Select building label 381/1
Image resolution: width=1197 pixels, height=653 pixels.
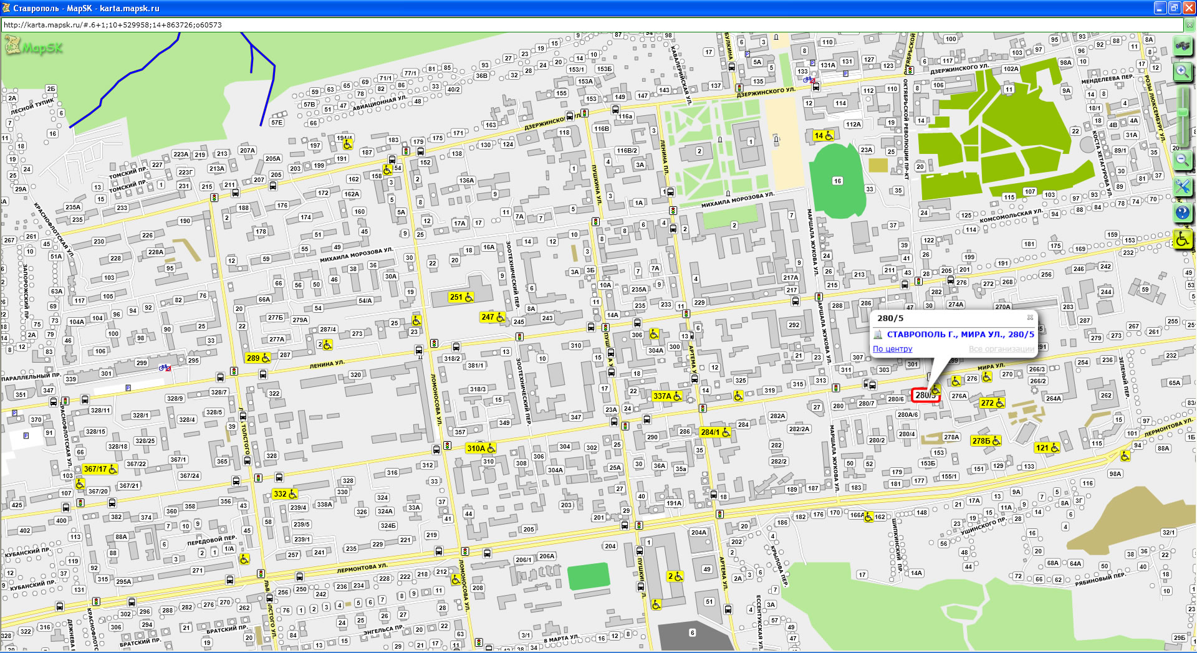pos(476,366)
